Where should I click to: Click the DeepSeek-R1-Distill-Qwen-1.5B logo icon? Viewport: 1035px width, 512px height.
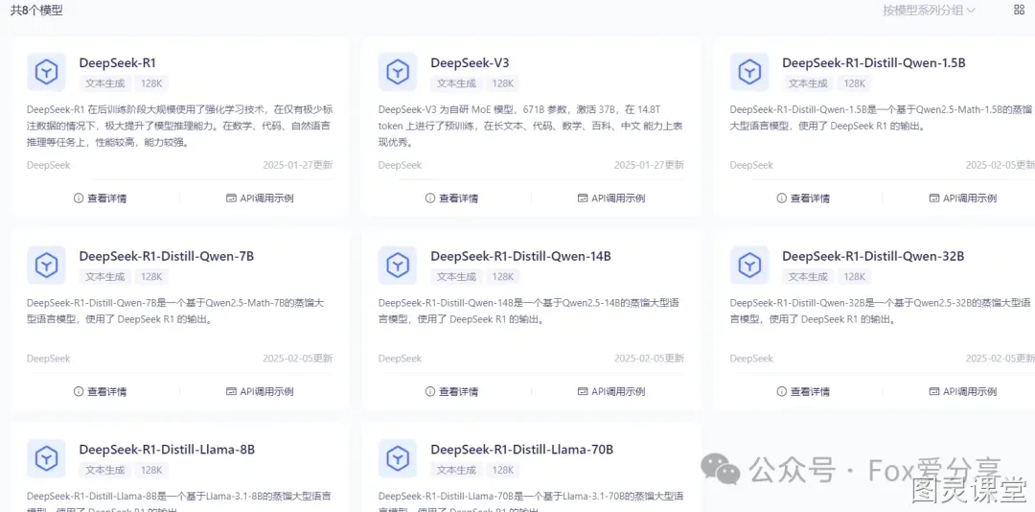(x=749, y=71)
